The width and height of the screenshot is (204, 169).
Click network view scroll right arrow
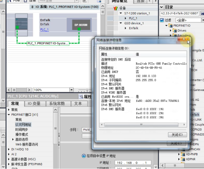tap(29, 90)
